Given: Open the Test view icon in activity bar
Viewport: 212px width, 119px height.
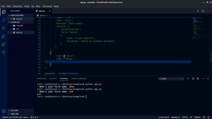Looking at the screenshot, I should coord(4,52).
